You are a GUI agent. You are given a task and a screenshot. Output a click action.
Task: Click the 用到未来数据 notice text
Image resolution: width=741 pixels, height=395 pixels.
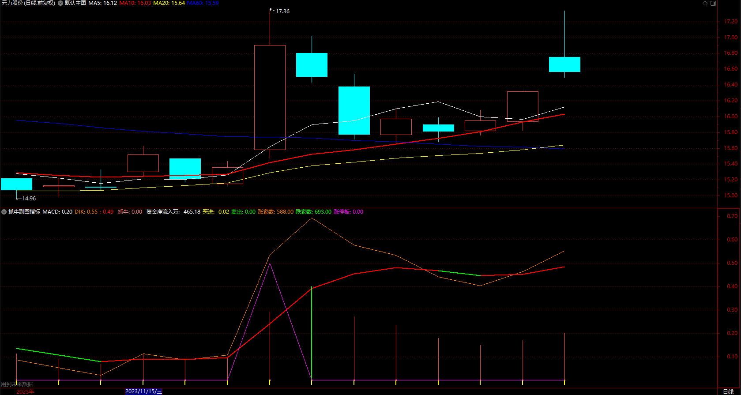click(17, 384)
